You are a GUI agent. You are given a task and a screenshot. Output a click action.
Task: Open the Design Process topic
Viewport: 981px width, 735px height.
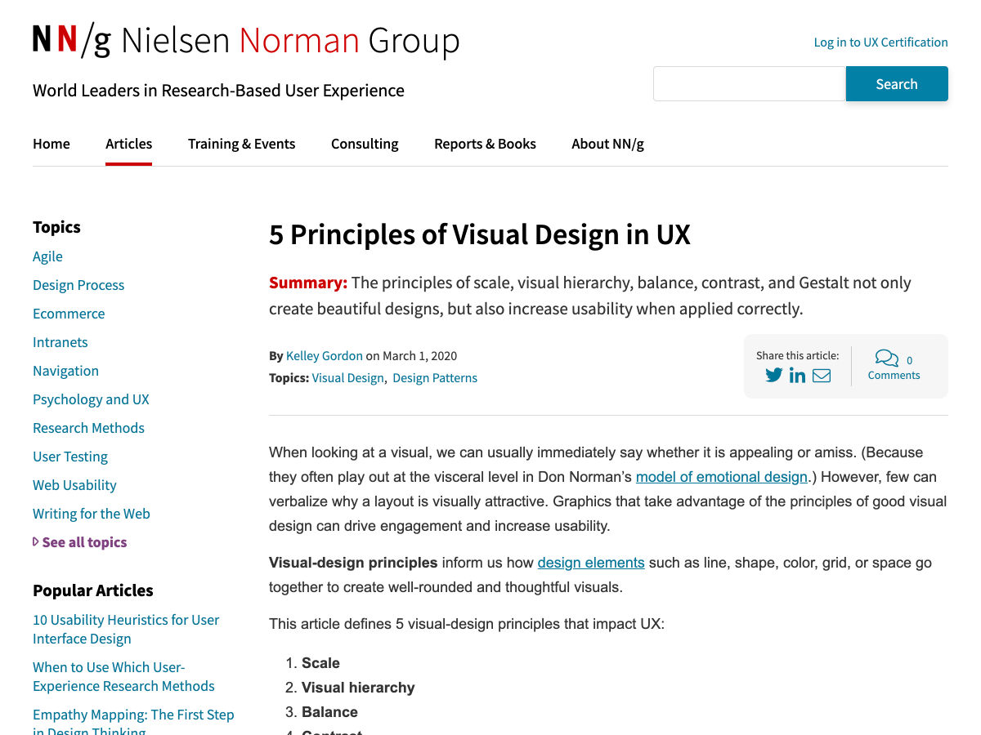point(78,285)
